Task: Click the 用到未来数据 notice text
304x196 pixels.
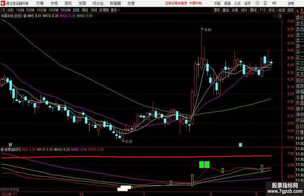Action: pos(10,189)
